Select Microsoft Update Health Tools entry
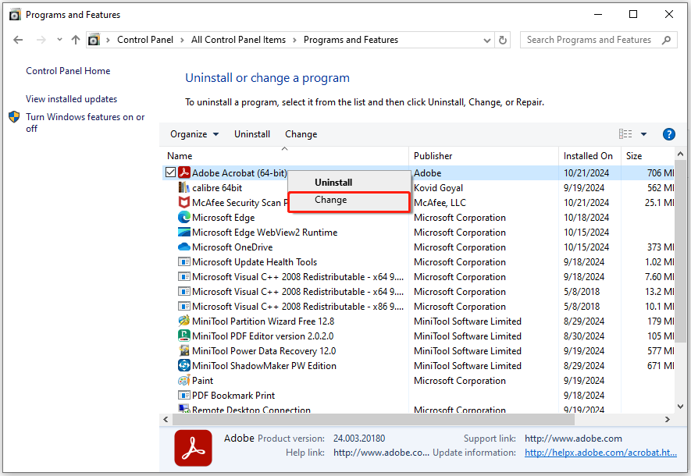691x476 pixels. (255, 262)
